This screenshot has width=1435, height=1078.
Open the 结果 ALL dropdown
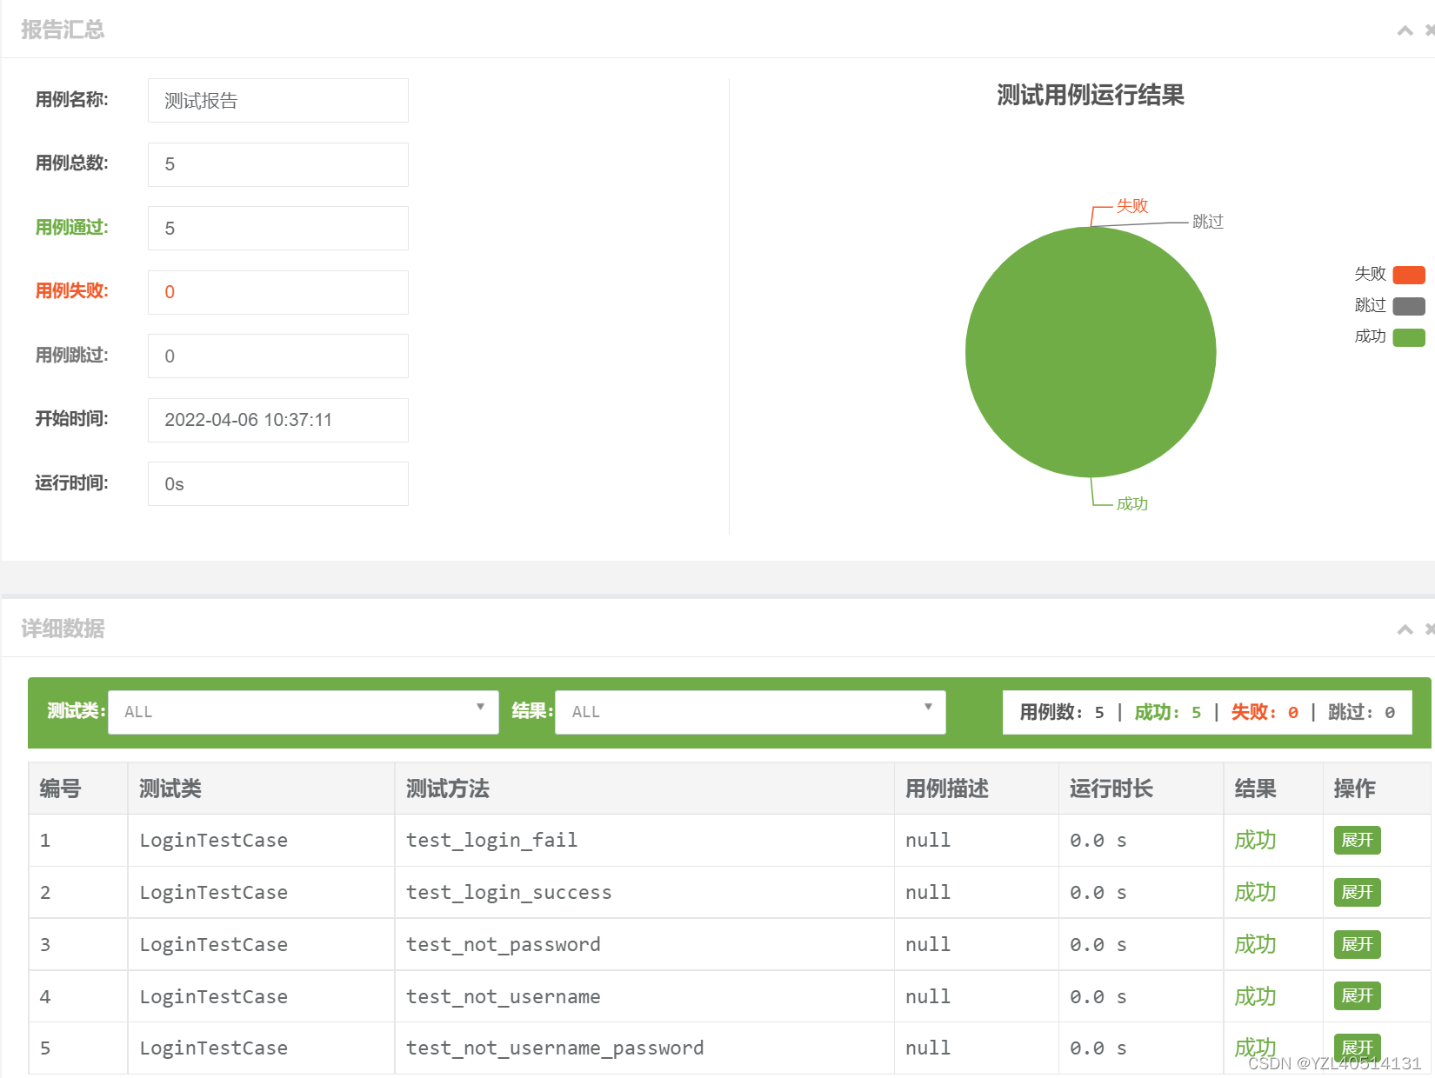tap(751, 712)
